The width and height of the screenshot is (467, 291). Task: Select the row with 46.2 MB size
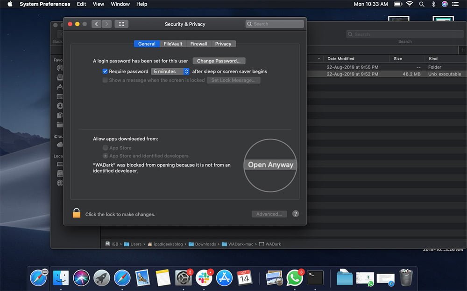[387, 74]
